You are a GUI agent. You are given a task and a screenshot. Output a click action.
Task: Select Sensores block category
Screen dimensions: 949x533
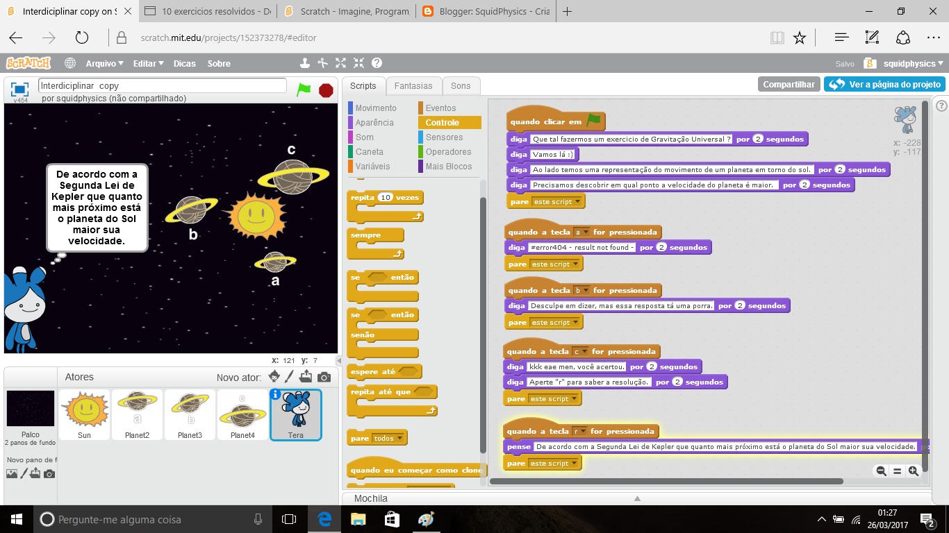[x=444, y=137]
